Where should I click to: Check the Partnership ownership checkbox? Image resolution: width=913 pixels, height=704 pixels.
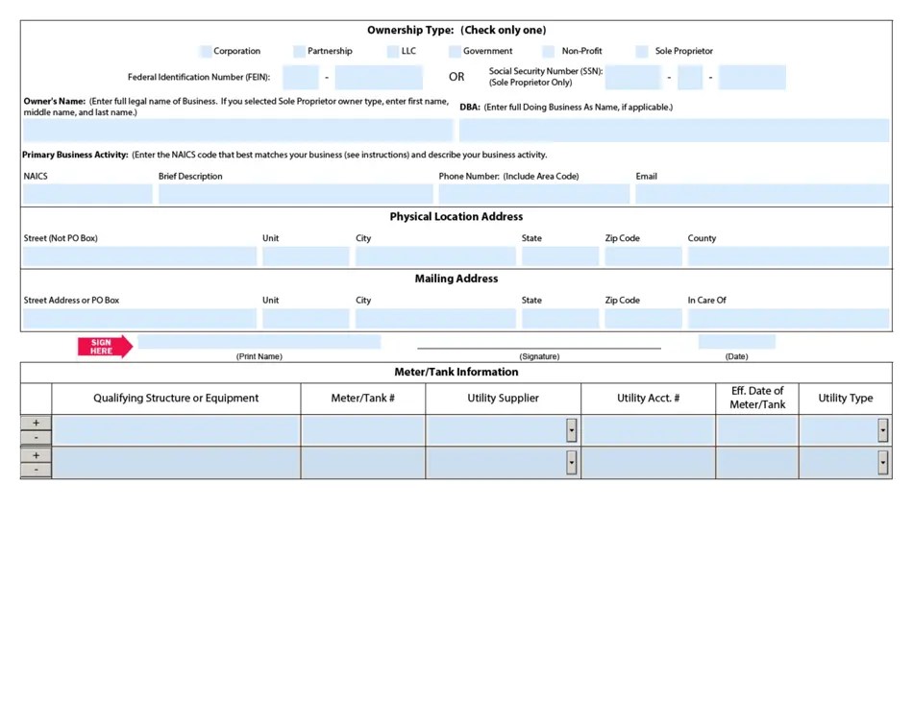point(297,50)
